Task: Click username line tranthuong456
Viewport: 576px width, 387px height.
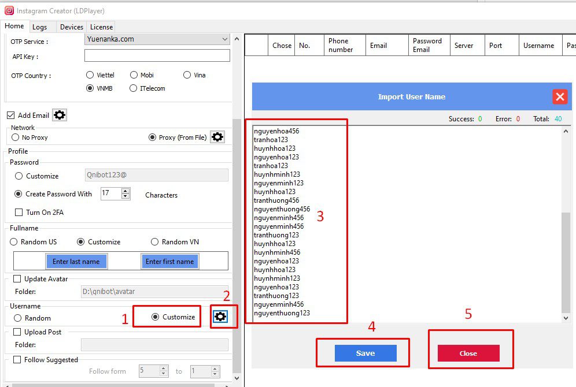Action: (276, 200)
